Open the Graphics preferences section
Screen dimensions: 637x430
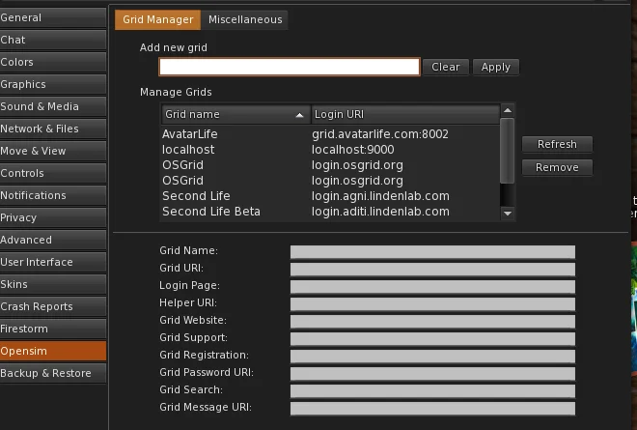pyautogui.click(x=53, y=84)
